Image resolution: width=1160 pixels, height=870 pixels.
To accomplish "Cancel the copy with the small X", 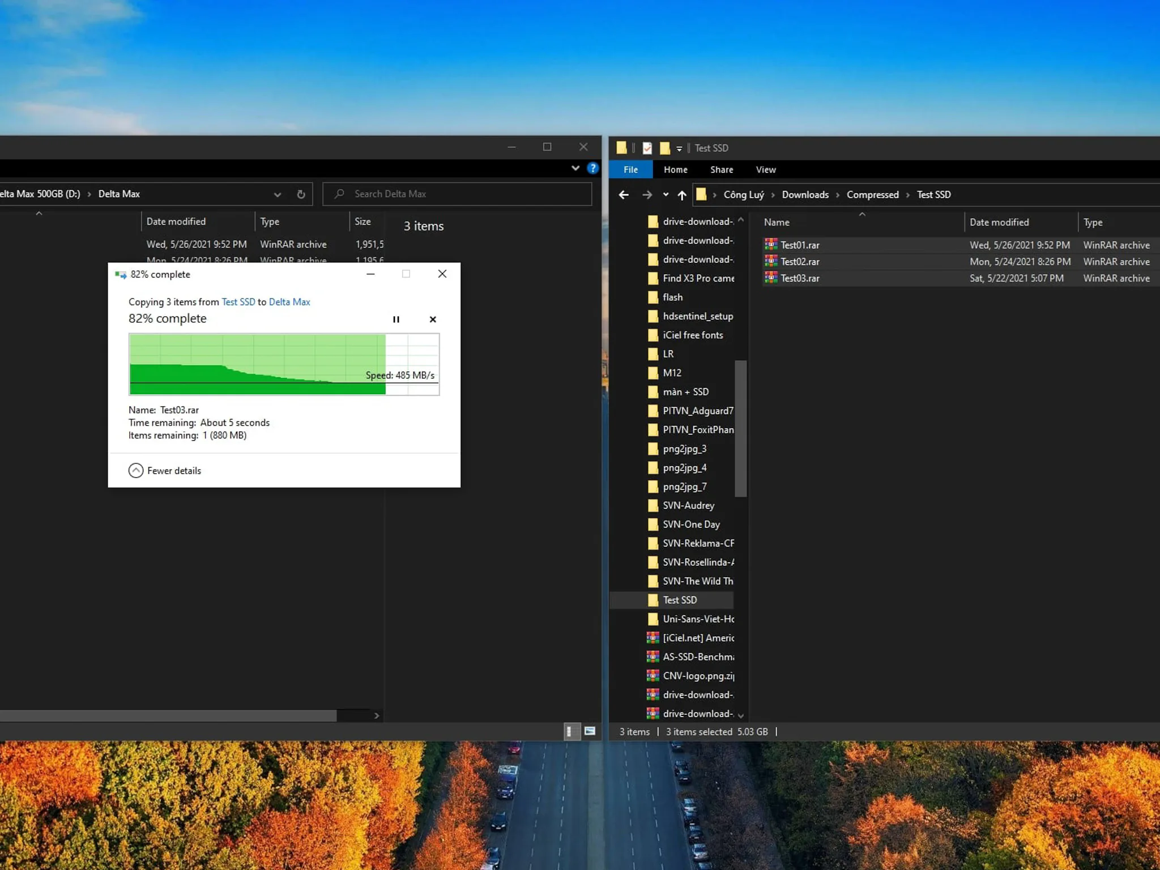I will pos(433,319).
